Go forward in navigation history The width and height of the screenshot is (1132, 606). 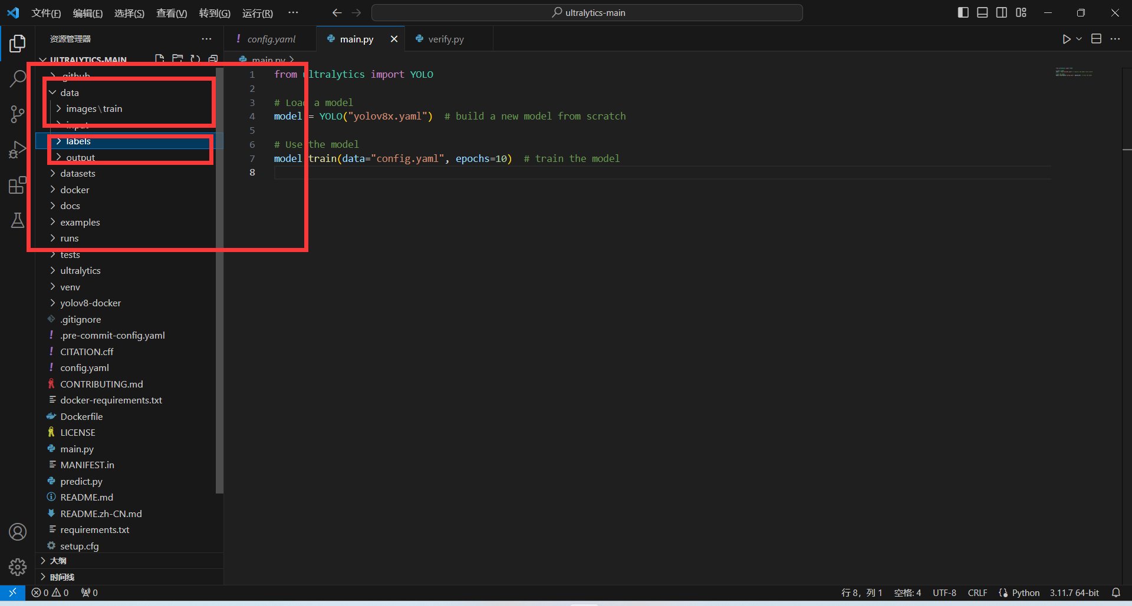356,12
